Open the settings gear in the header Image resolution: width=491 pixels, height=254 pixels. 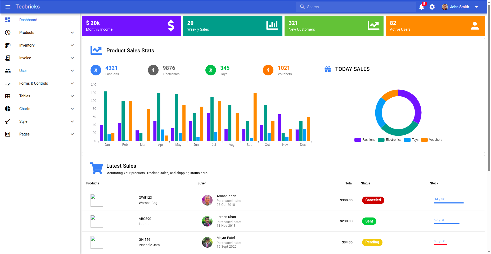coord(432,7)
